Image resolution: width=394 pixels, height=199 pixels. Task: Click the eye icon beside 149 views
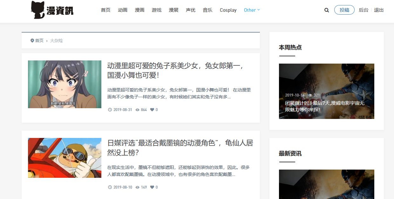tap(138, 187)
